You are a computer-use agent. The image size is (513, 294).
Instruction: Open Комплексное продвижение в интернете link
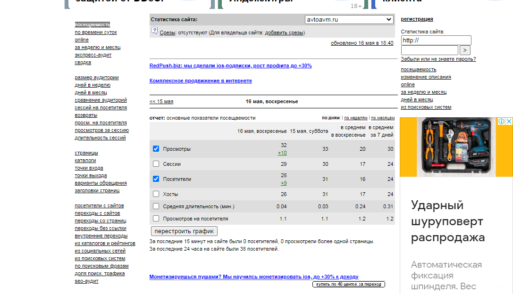point(201,81)
